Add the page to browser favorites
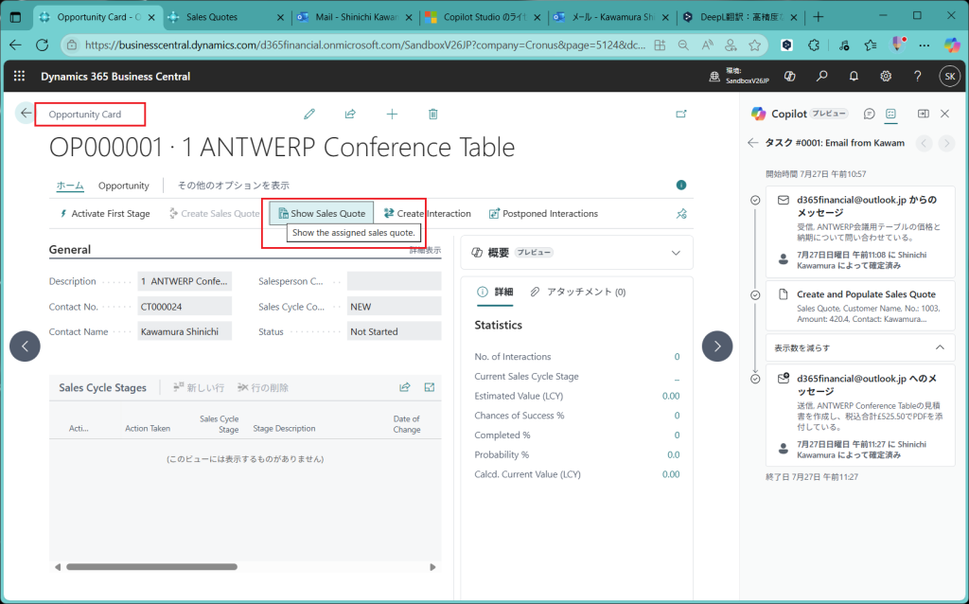Viewport: 969px width, 604px height. coord(754,45)
